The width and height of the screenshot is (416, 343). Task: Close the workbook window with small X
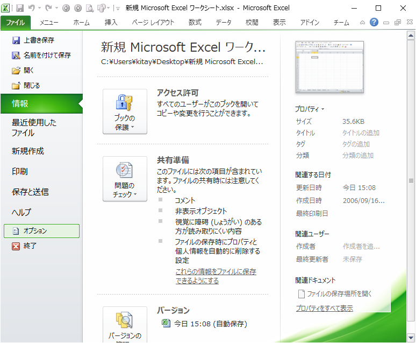click(410, 22)
